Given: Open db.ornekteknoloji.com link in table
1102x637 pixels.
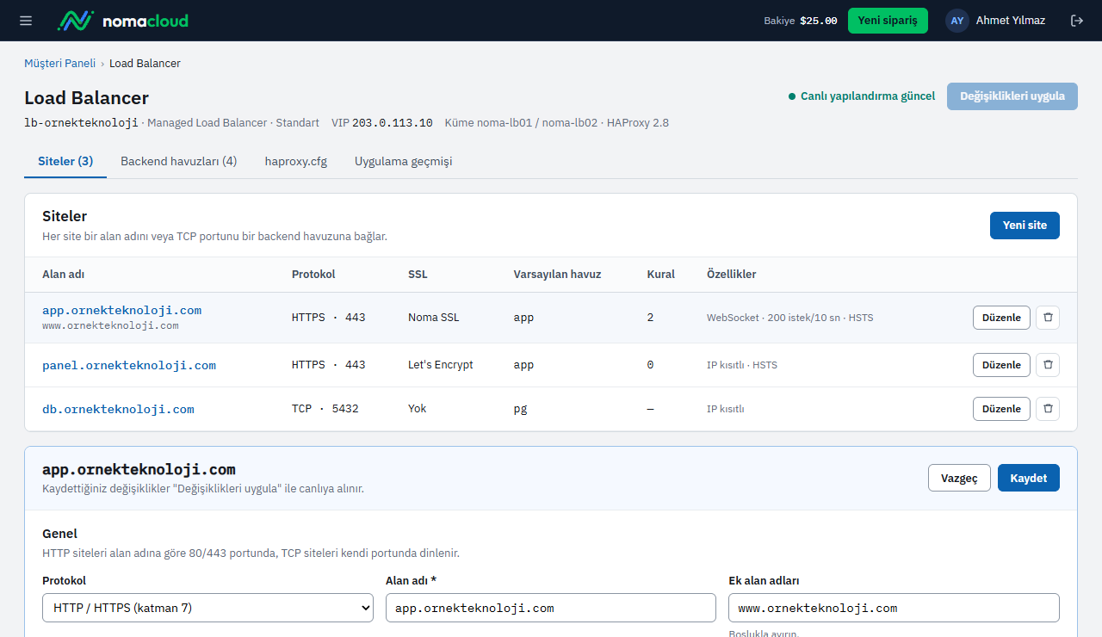Looking at the screenshot, I should click(118, 409).
